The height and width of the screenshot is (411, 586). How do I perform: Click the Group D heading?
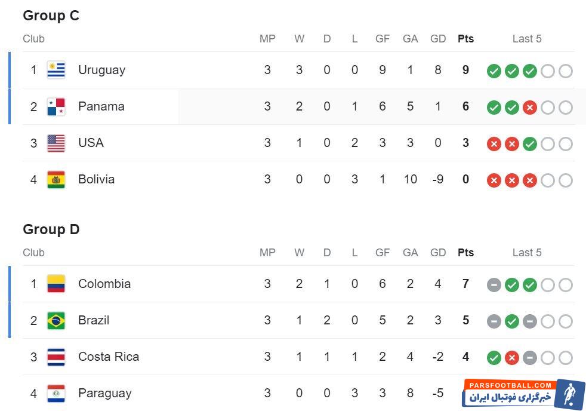[51, 229]
